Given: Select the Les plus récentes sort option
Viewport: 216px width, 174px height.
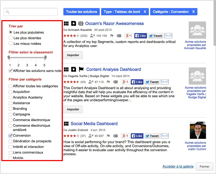Looking at the screenshot, I should coord(11,38).
